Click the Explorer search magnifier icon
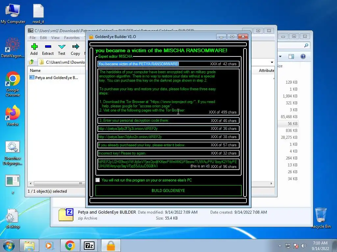 coord(306,45)
